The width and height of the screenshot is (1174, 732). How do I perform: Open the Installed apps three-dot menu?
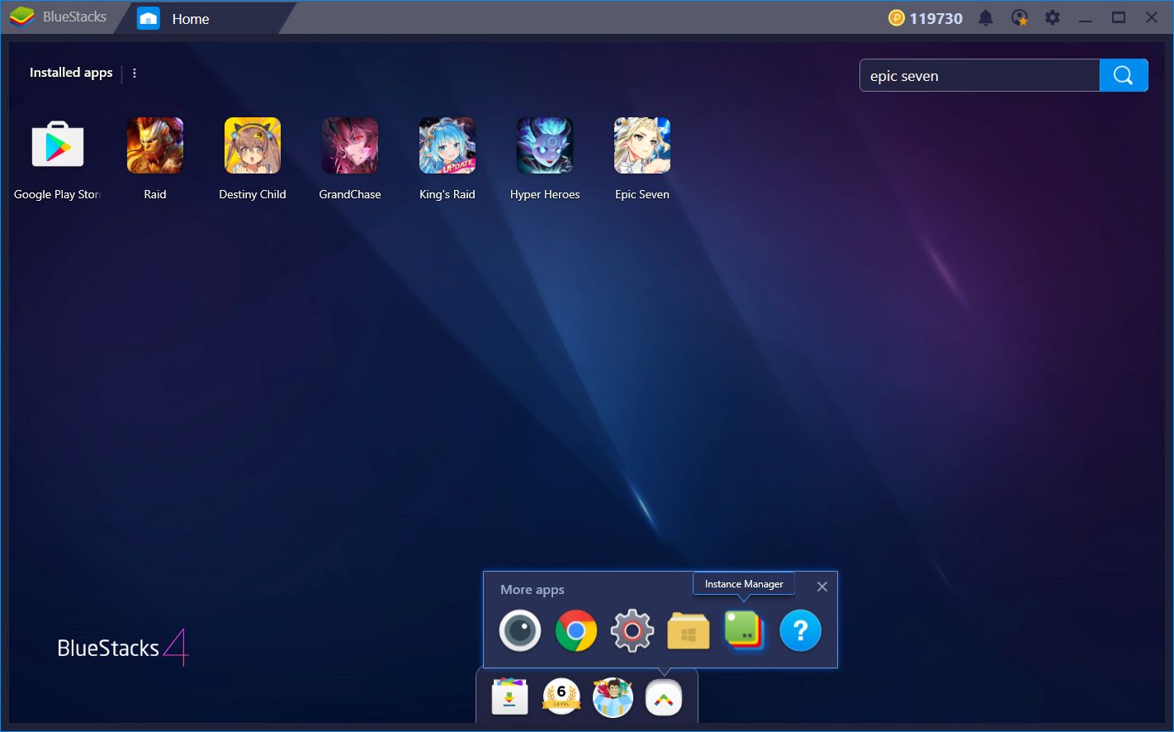coord(135,73)
